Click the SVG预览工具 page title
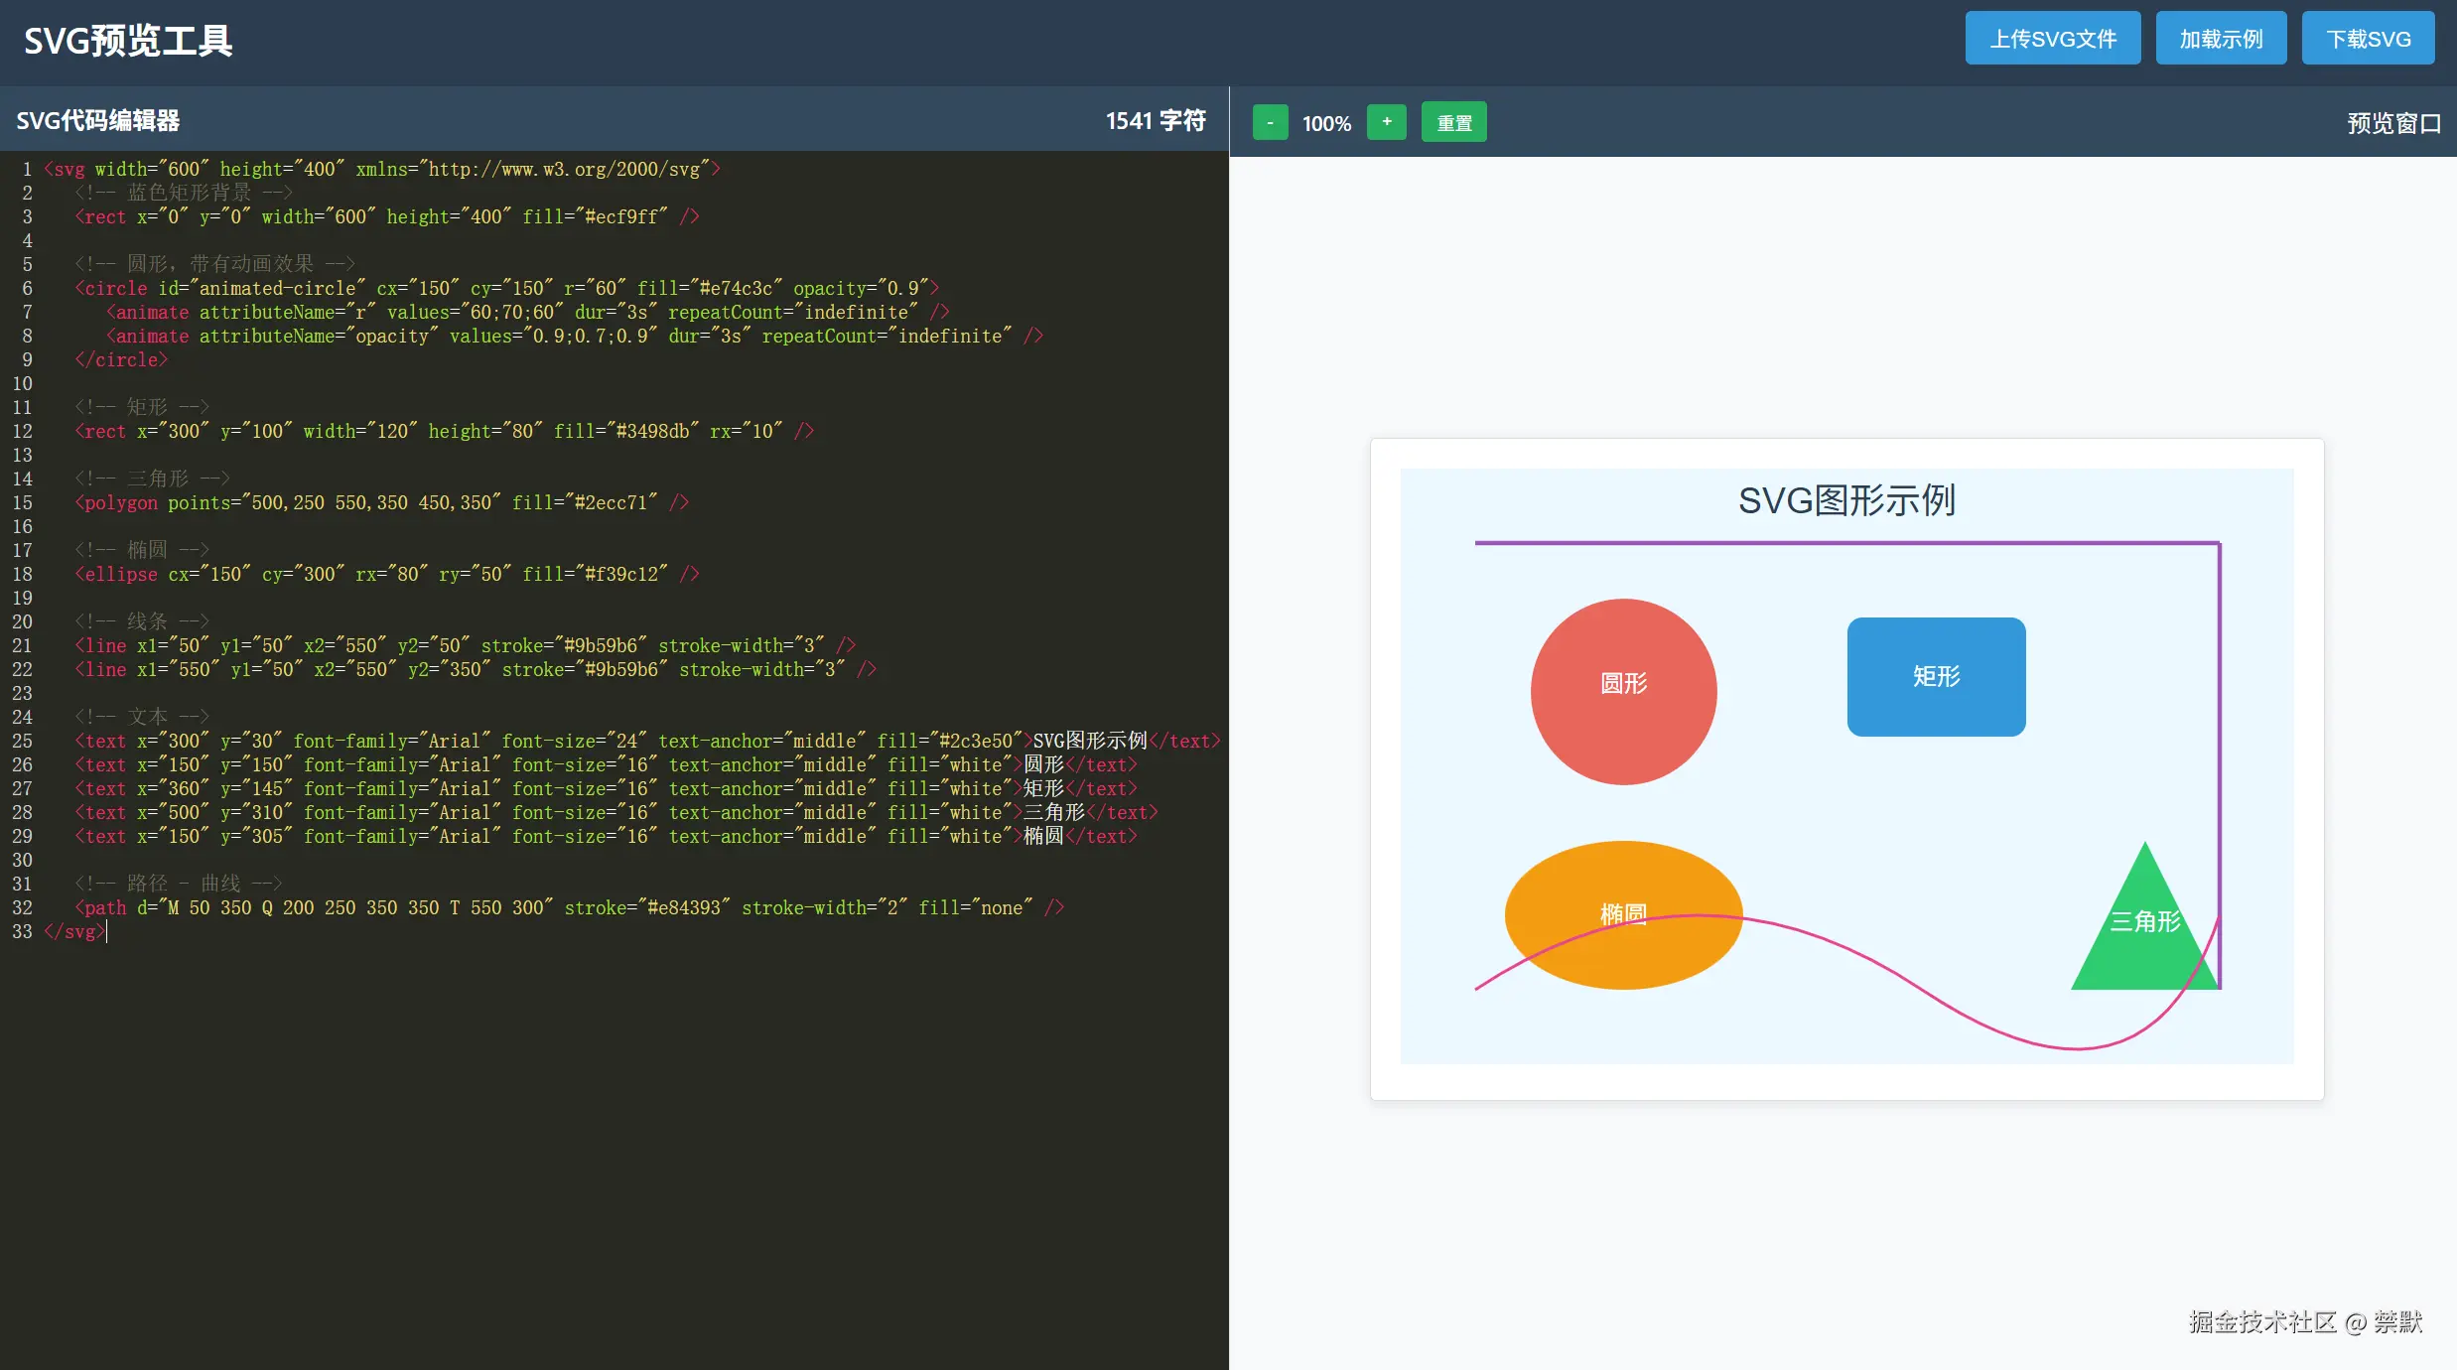 (128, 41)
